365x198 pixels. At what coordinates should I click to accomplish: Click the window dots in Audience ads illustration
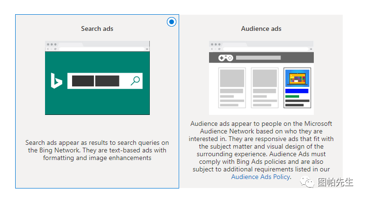(215, 44)
